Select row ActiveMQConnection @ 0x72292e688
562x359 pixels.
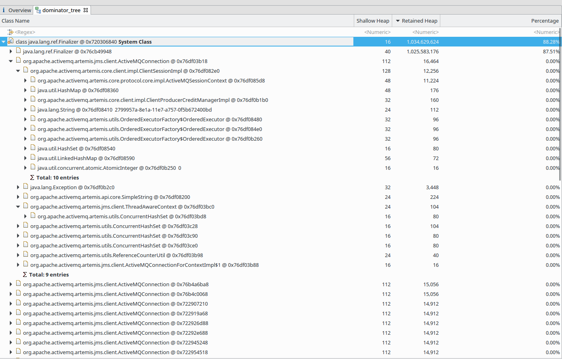[281, 333]
